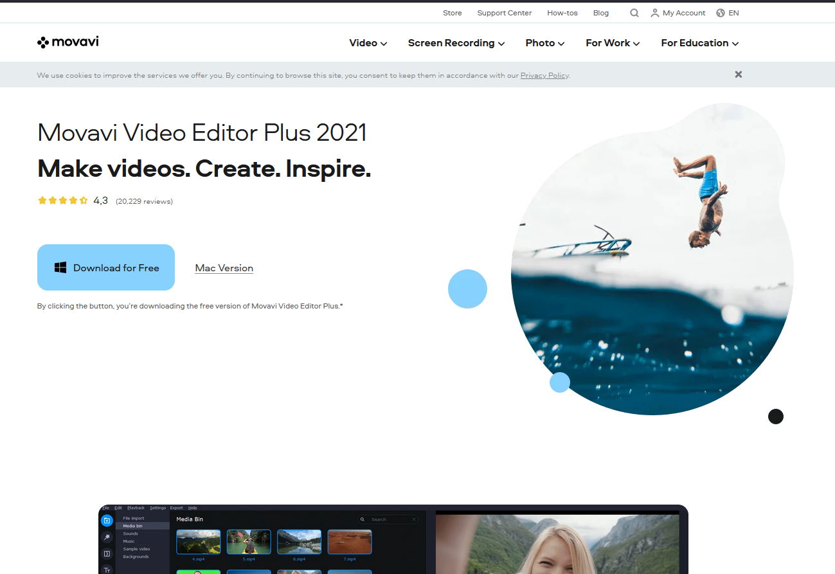Select the 6.mp4 lake thumbnail

[300, 542]
